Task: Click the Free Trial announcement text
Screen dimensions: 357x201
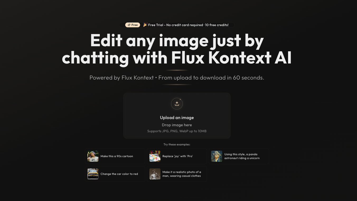Action: click(x=188, y=25)
